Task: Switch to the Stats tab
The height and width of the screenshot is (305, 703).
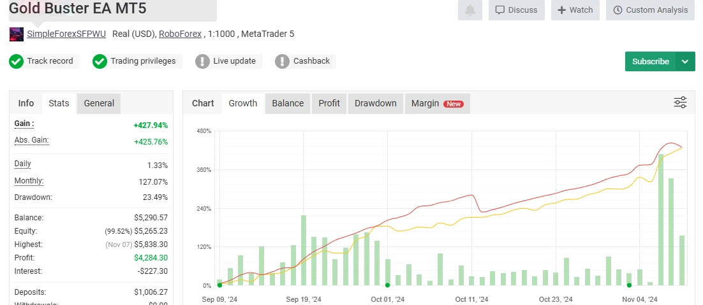Action: click(x=59, y=103)
